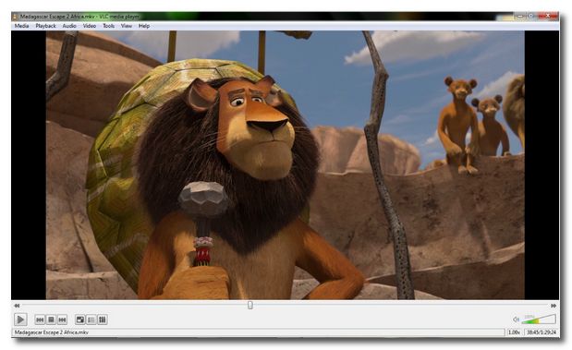The height and width of the screenshot is (350, 572).
Task: Open the View menu
Action: point(127,26)
